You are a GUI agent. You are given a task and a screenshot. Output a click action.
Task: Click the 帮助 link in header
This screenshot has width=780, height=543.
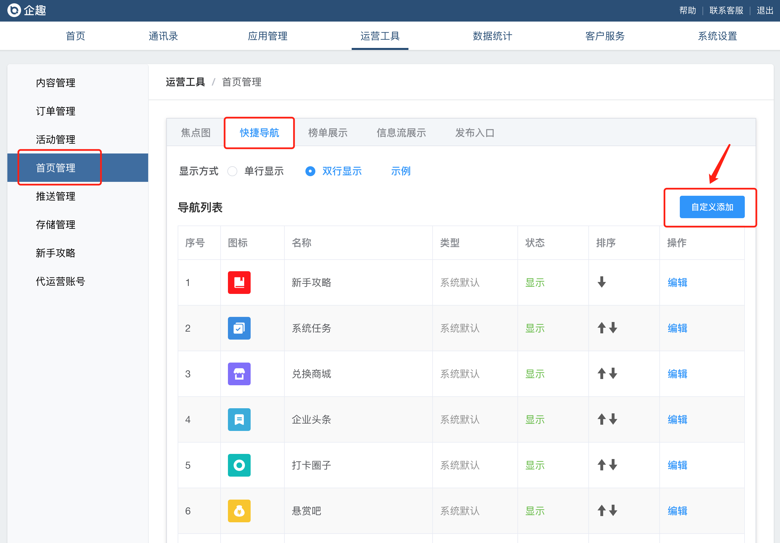pyautogui.click(x=687, y=10)
